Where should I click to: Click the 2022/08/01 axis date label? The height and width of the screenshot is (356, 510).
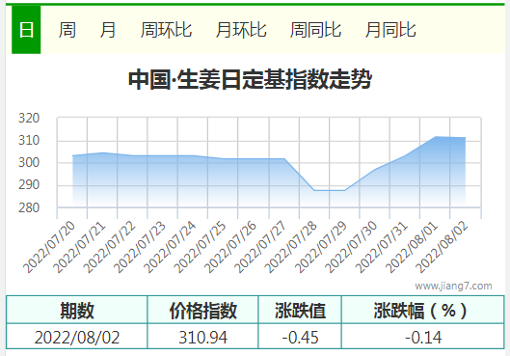412,247
